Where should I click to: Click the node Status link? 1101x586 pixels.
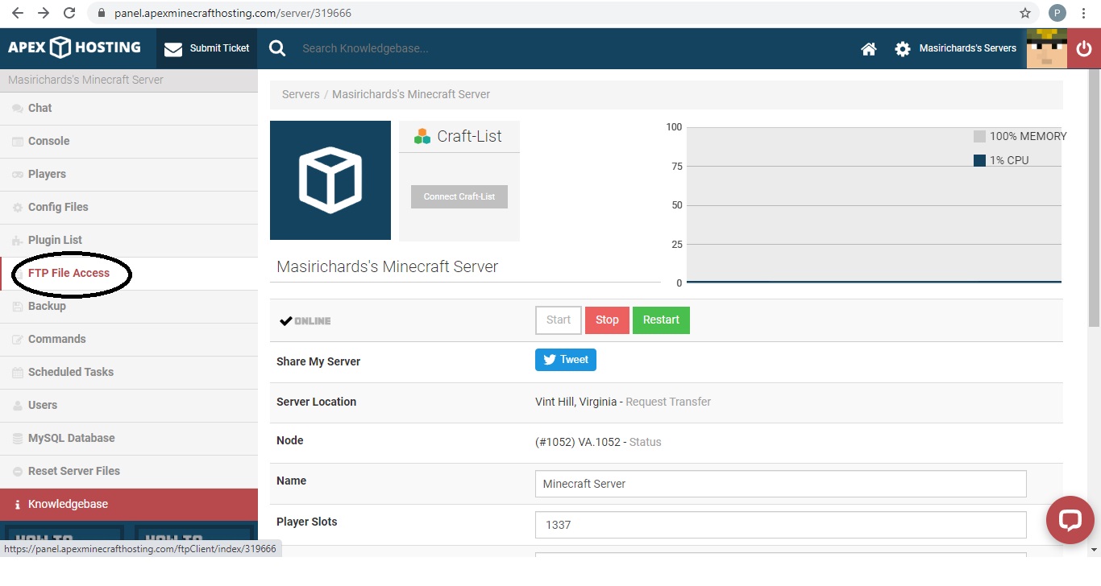pyautogui.click(x=646, y=442)
